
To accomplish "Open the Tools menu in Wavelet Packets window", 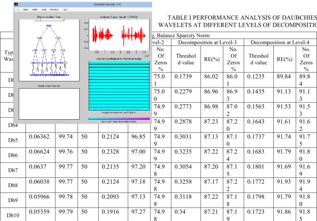I will click(44, 10).
